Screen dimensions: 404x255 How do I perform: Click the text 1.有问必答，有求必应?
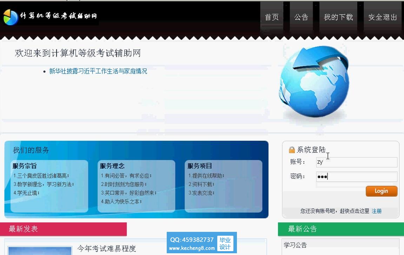(x=126, y=176)
